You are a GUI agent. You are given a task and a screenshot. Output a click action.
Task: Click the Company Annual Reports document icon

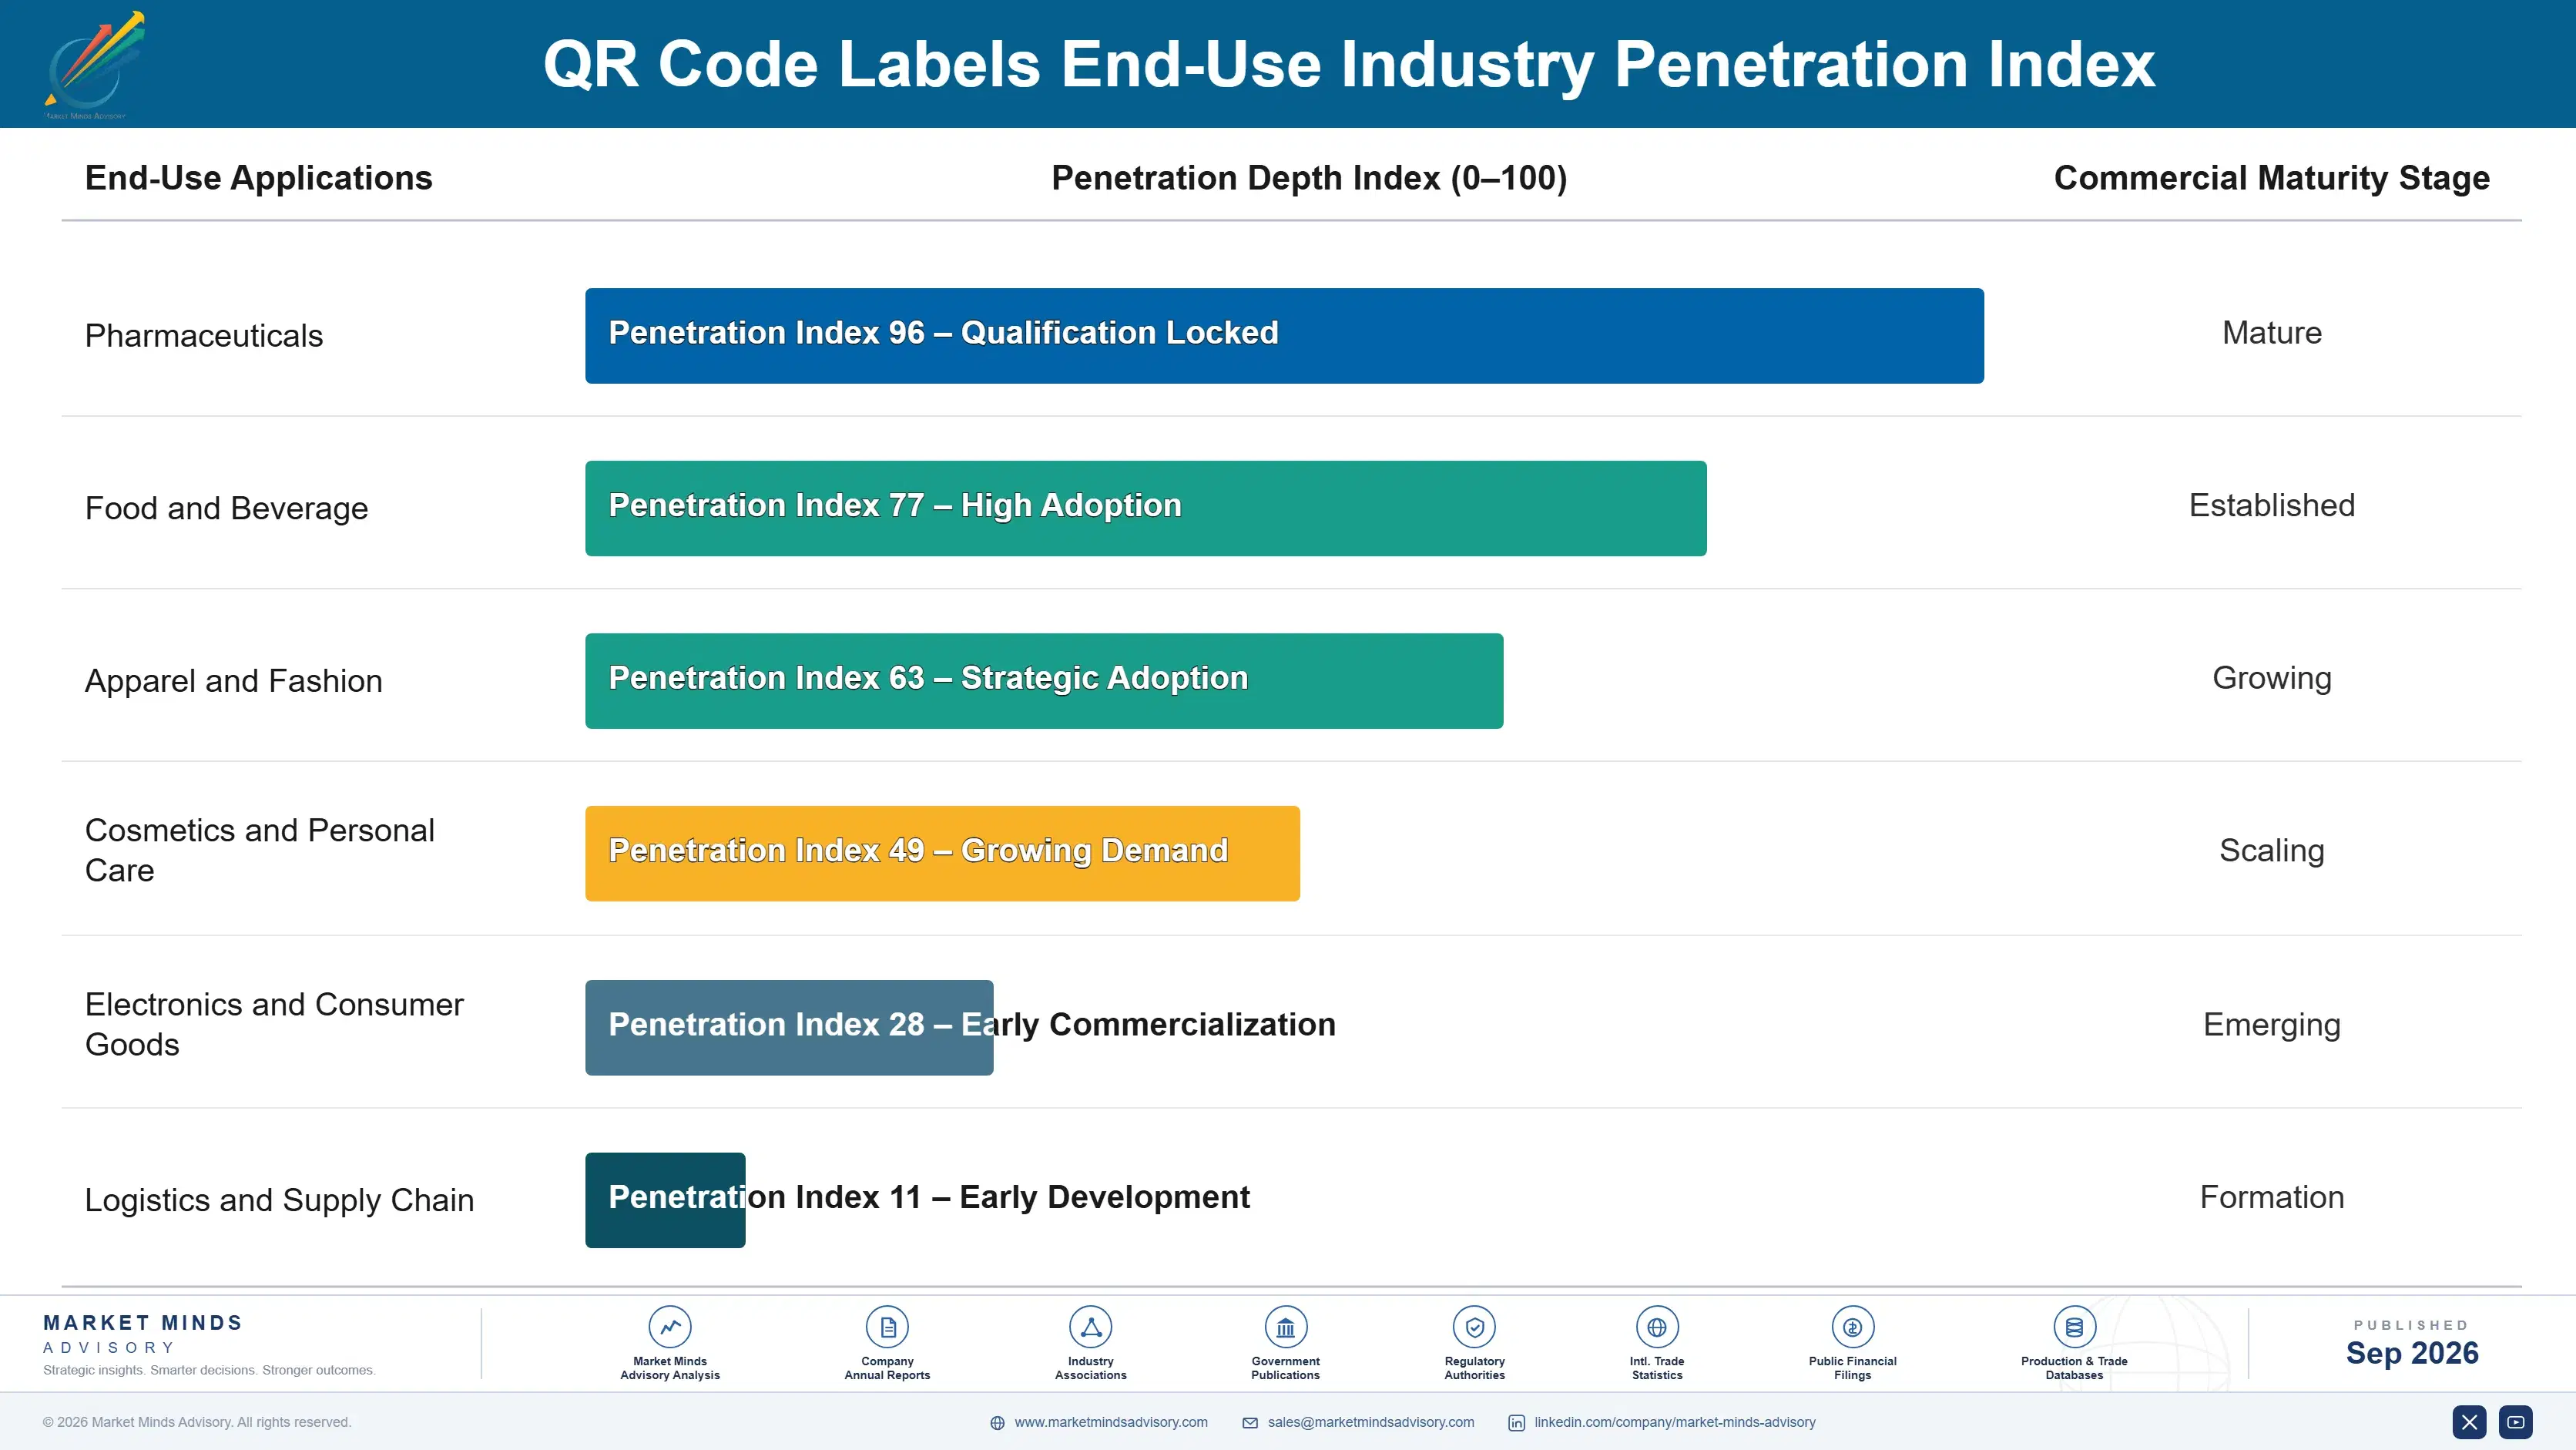[887, 1327]
